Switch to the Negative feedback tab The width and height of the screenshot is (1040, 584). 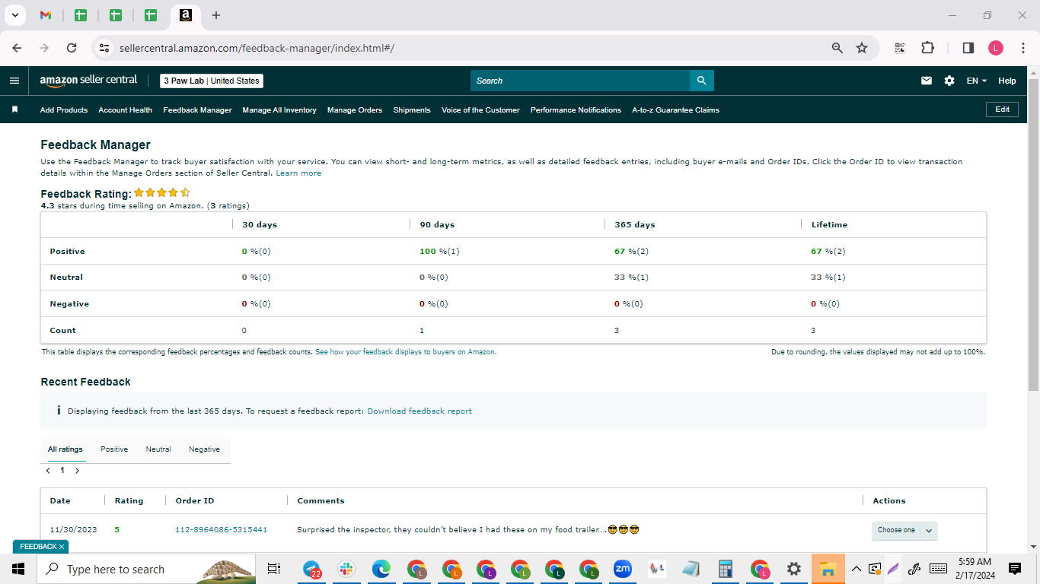point(204,449)
